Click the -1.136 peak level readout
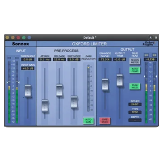The width and height of the screenshot is (163, 163). pos(150,59)
